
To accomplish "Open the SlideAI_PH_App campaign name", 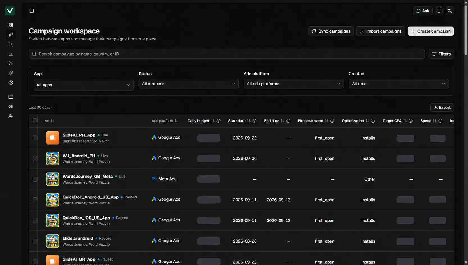I will 79,135.
